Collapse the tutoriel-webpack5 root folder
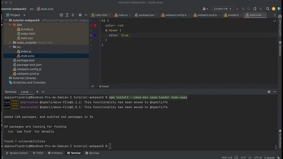Image resolution: width=283 pixels, height=159 pixels. click(6, 20)
